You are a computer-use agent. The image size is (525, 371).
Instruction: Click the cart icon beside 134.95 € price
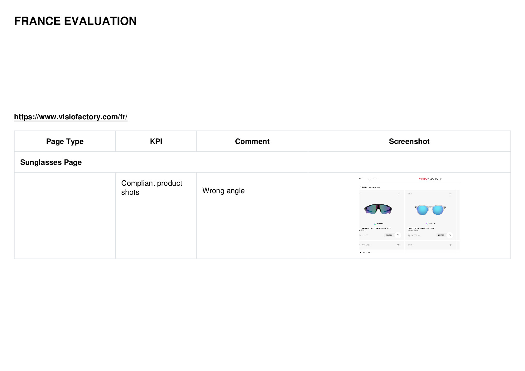pyautogui.click(x=398, y=235)
